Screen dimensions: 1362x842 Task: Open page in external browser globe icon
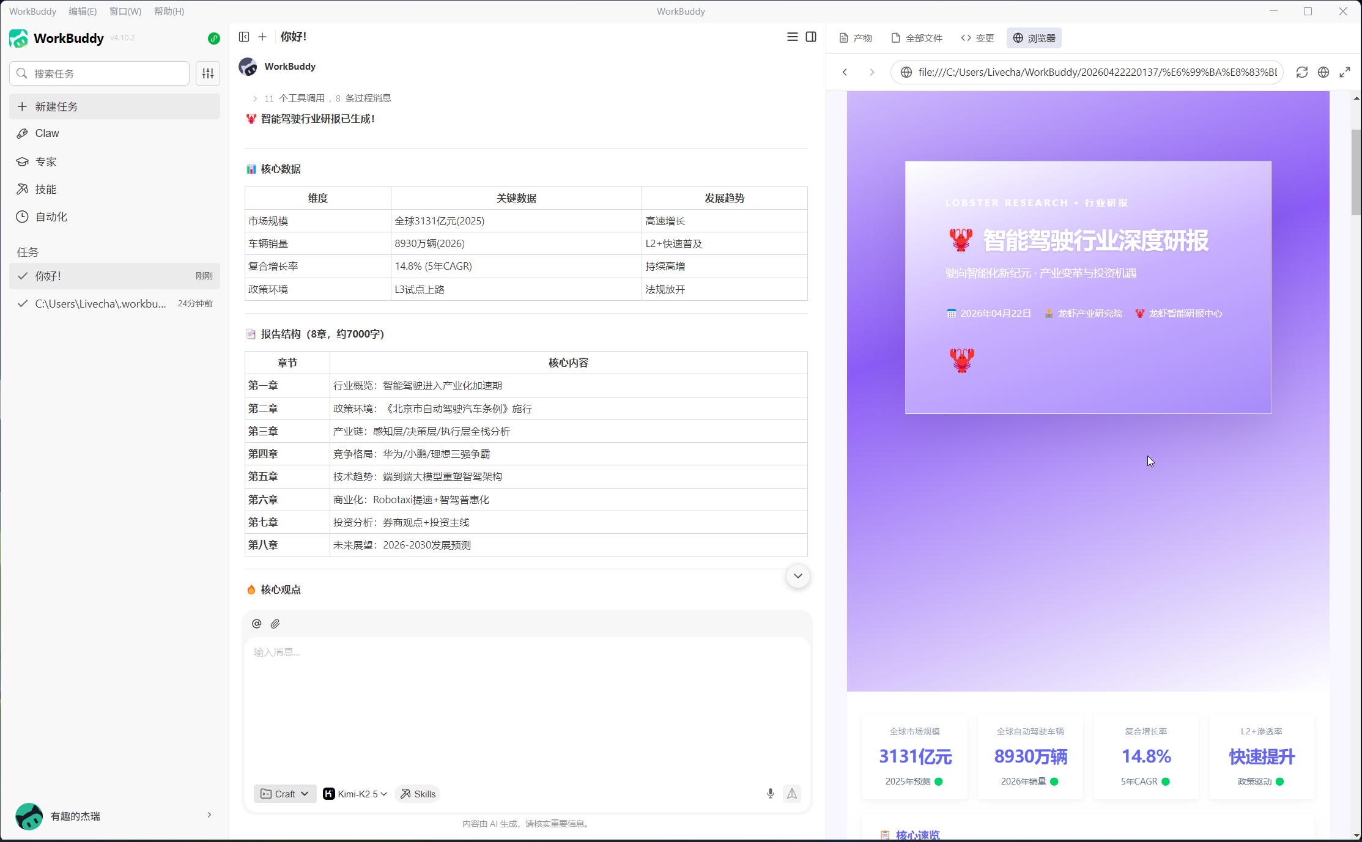(1323, 72)
